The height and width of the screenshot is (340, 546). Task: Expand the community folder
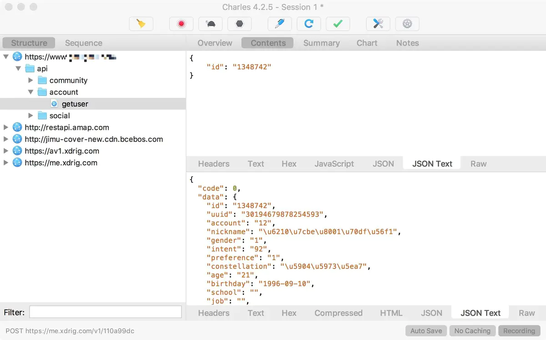pyautogui.click(x=31, y=80)
